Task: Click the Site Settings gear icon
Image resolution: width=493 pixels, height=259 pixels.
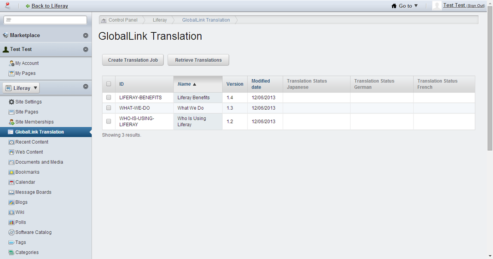Action: coord(12,102)
